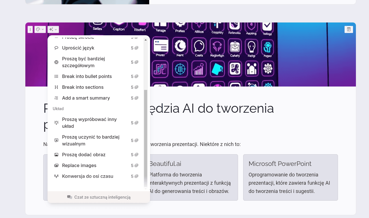Image resolution: width=369 pixels, height=218 pixels.
Task: Open the palette theme dropdown
Action: click(40, 29)
